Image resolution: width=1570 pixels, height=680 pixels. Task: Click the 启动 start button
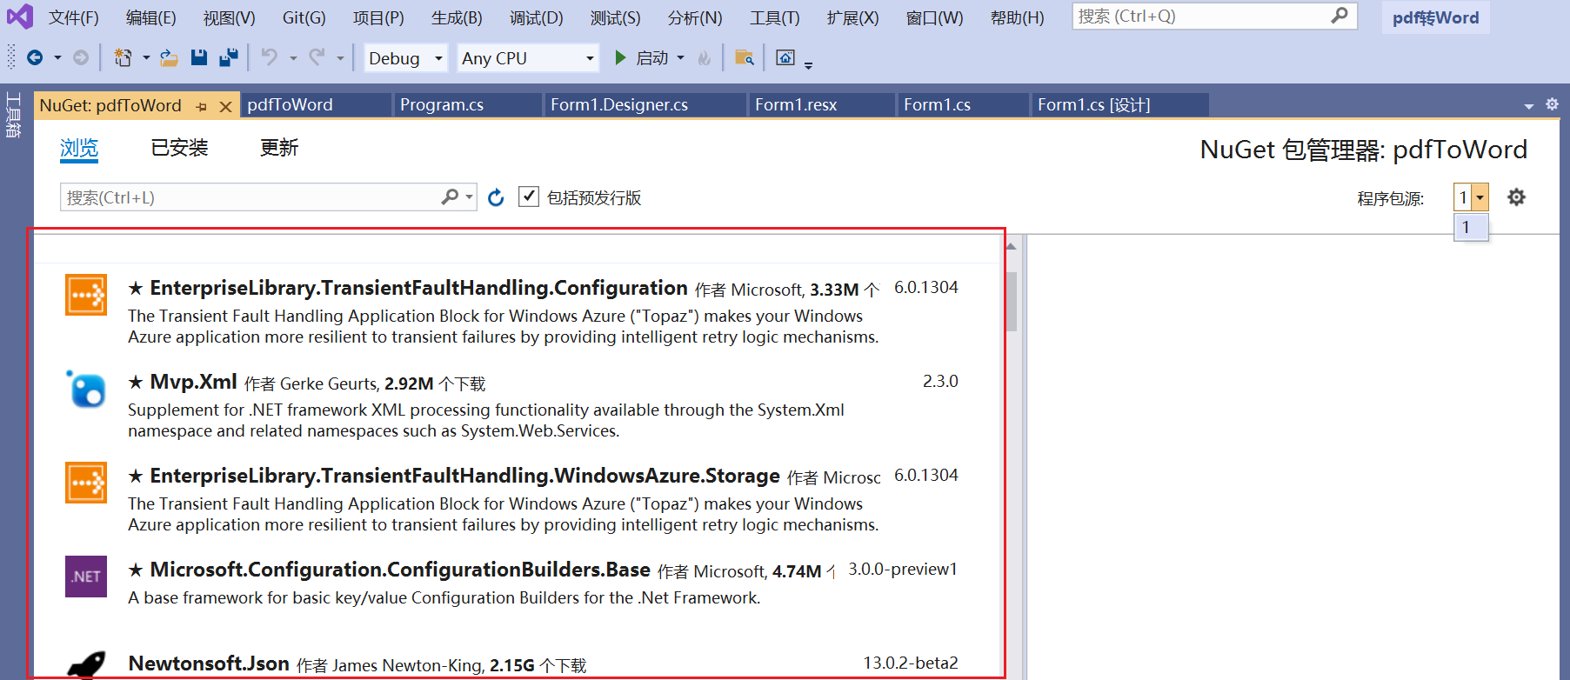coord(652,58)
